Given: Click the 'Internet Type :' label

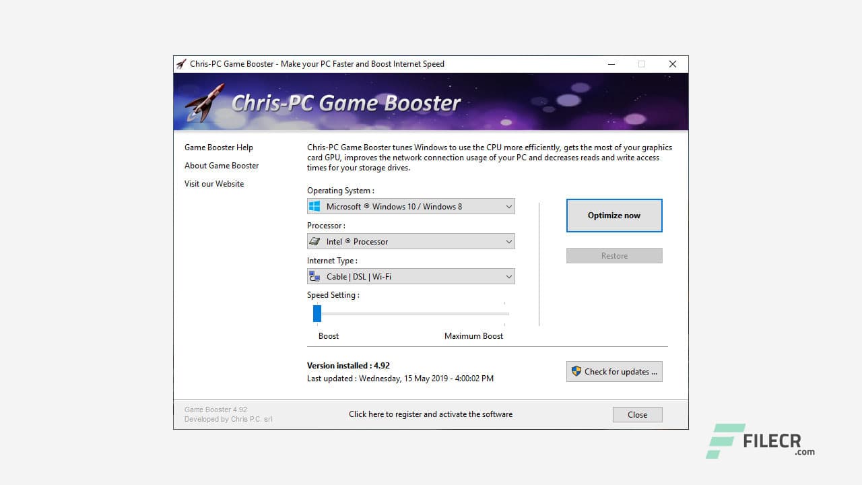Looking at the screenshot, I should pos(333,261).
